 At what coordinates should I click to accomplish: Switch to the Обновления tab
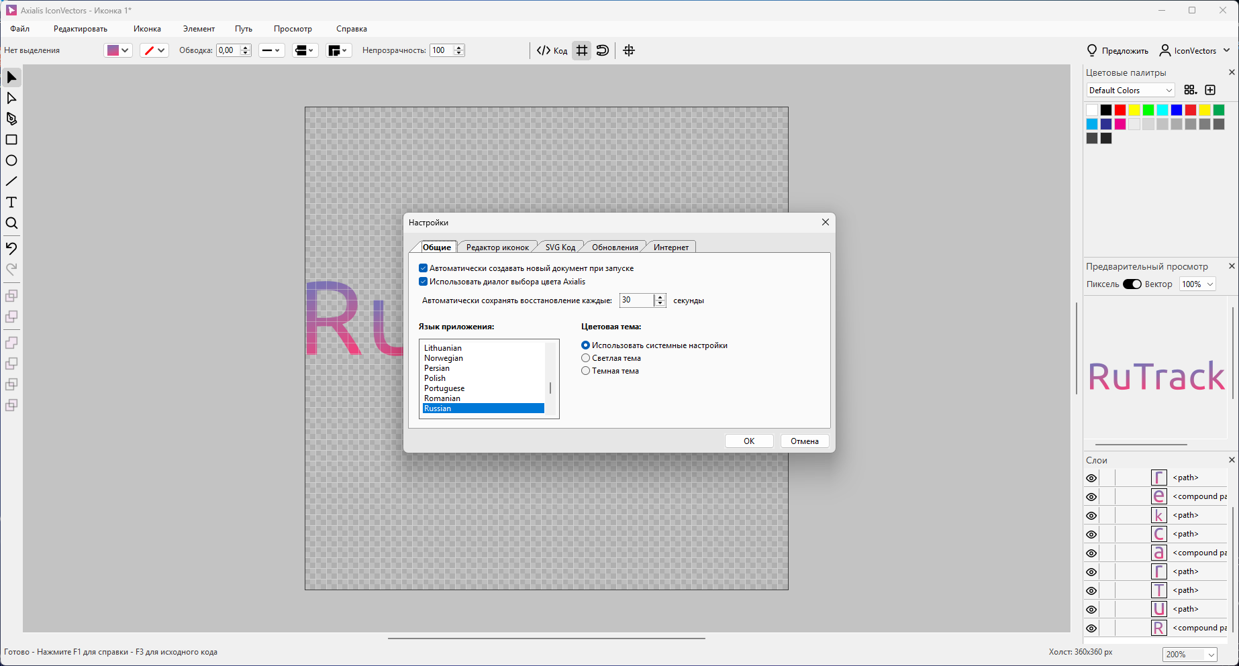[x=615, y=247]
